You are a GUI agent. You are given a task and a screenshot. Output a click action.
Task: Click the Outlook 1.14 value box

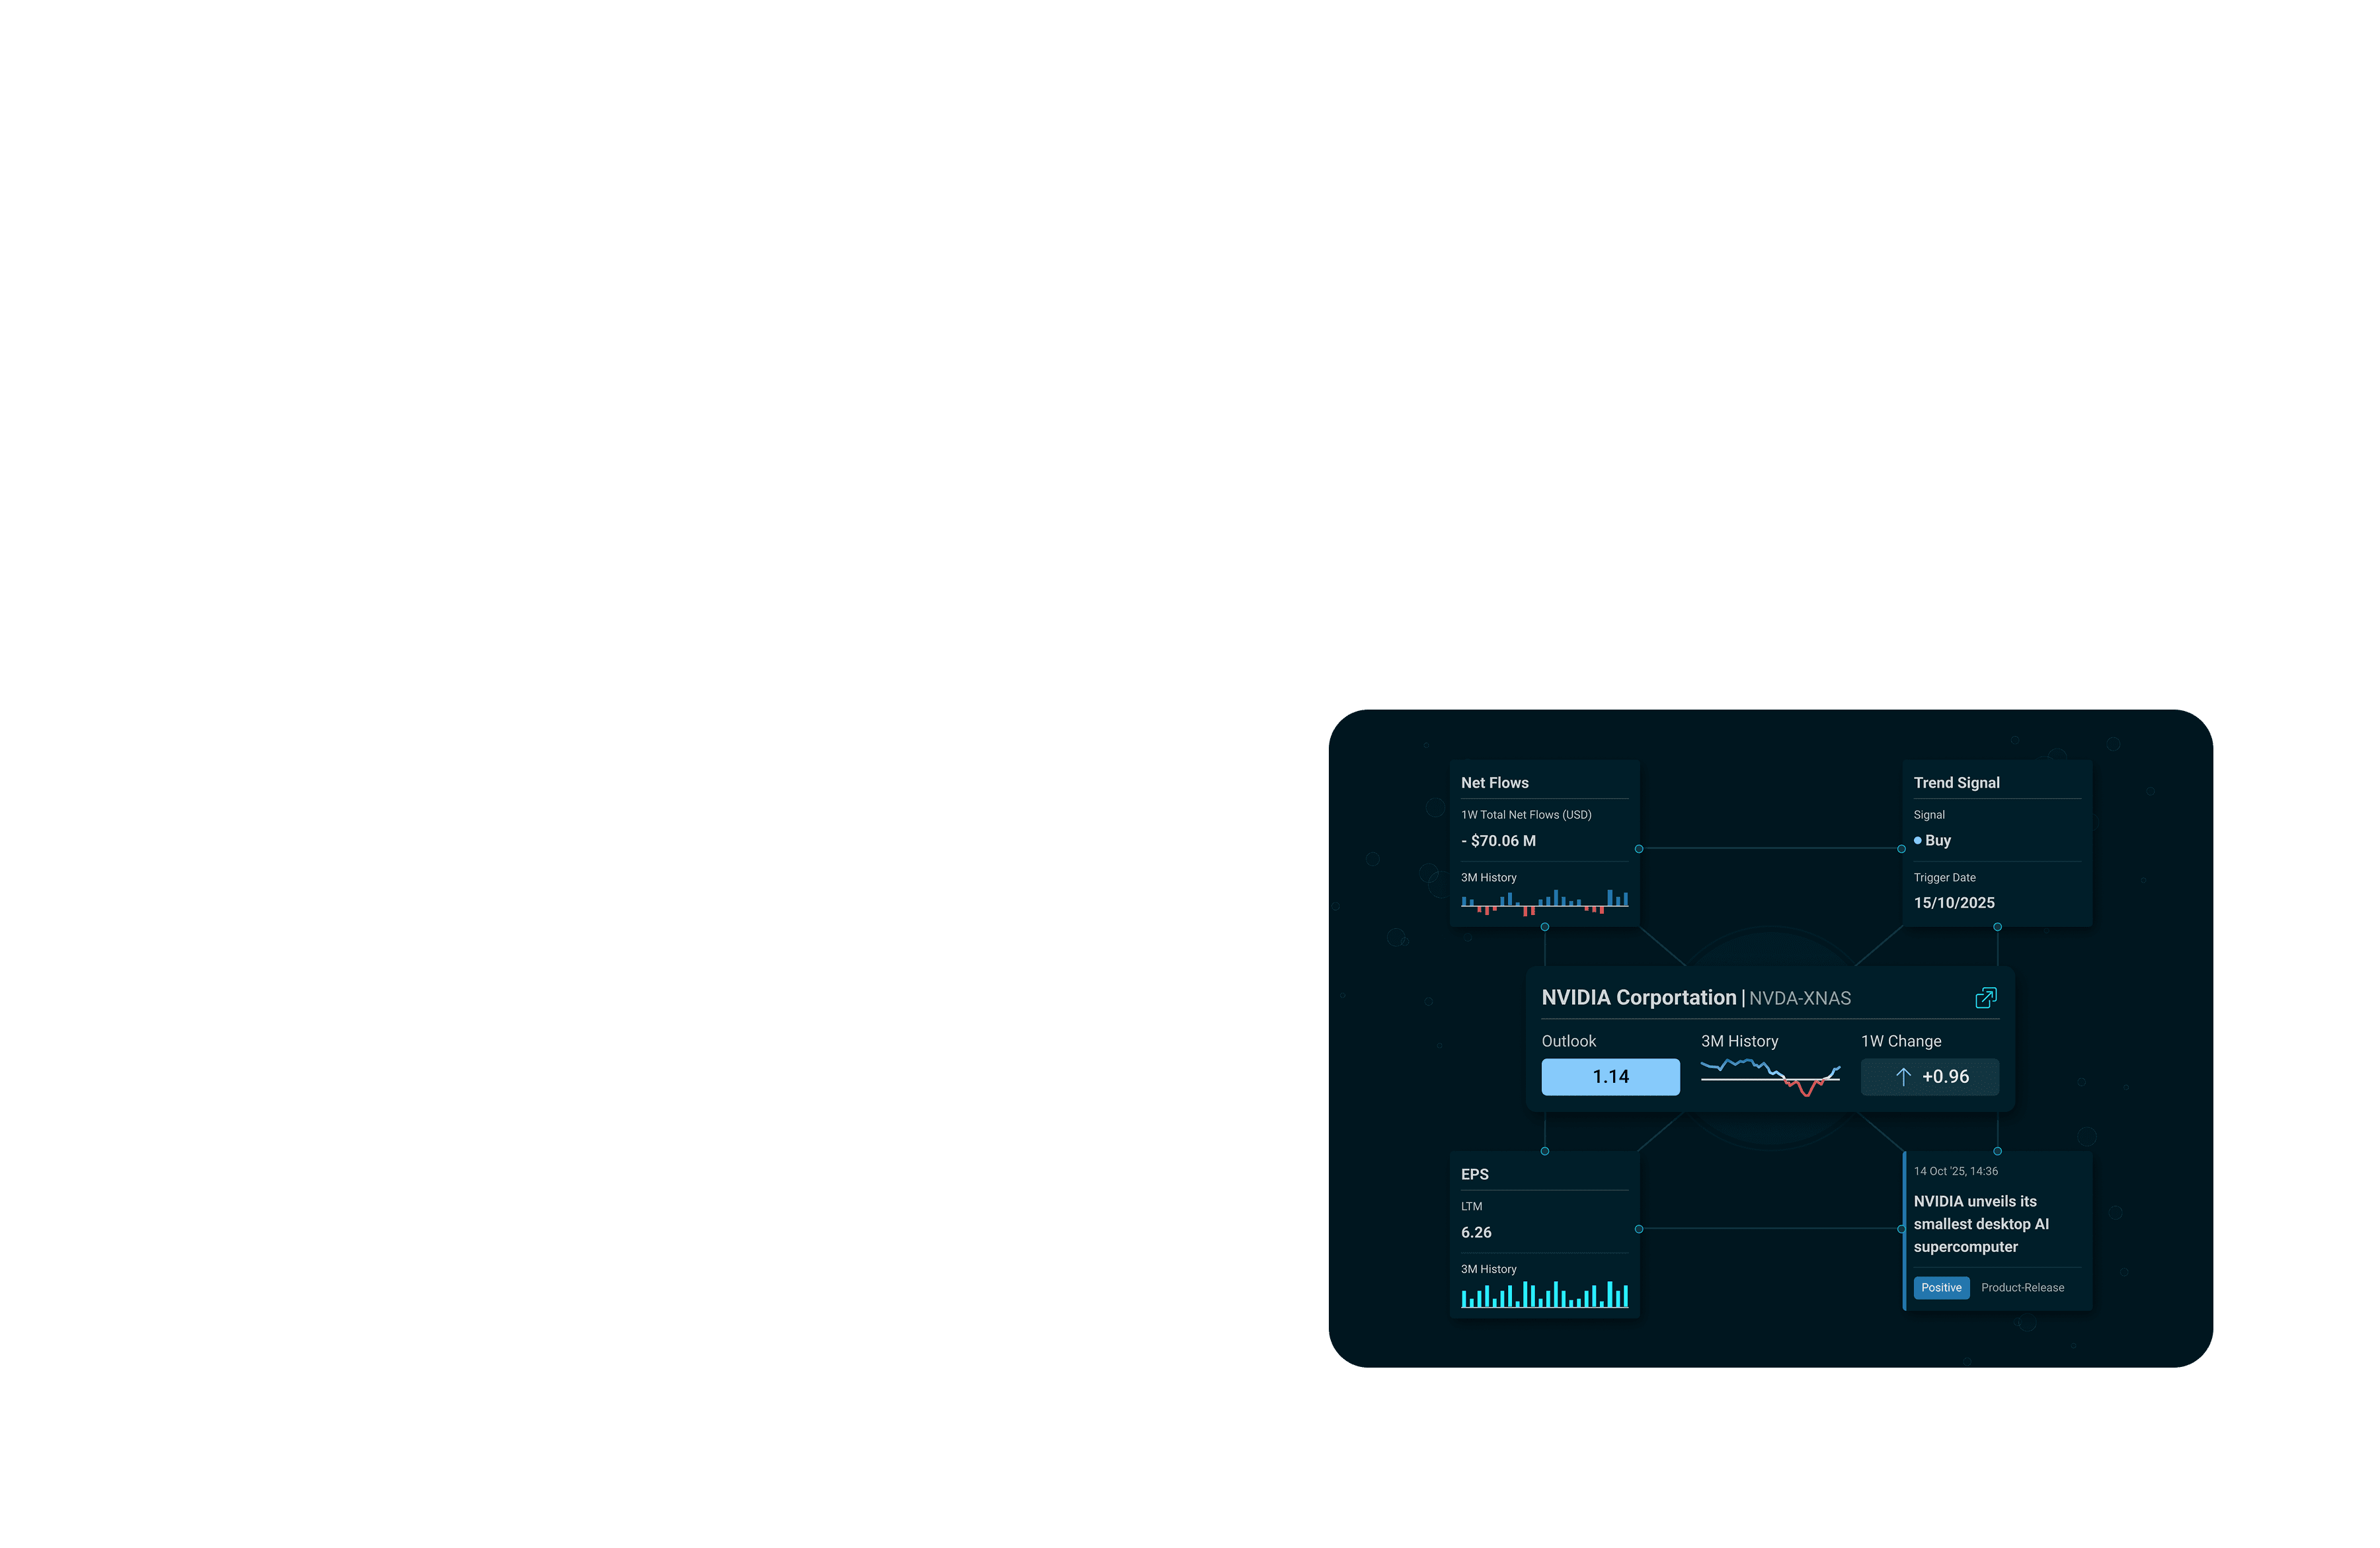pos(1610,1076)
